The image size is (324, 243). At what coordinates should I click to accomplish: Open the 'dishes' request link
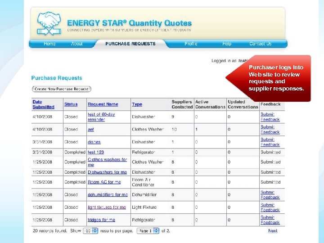94,142
